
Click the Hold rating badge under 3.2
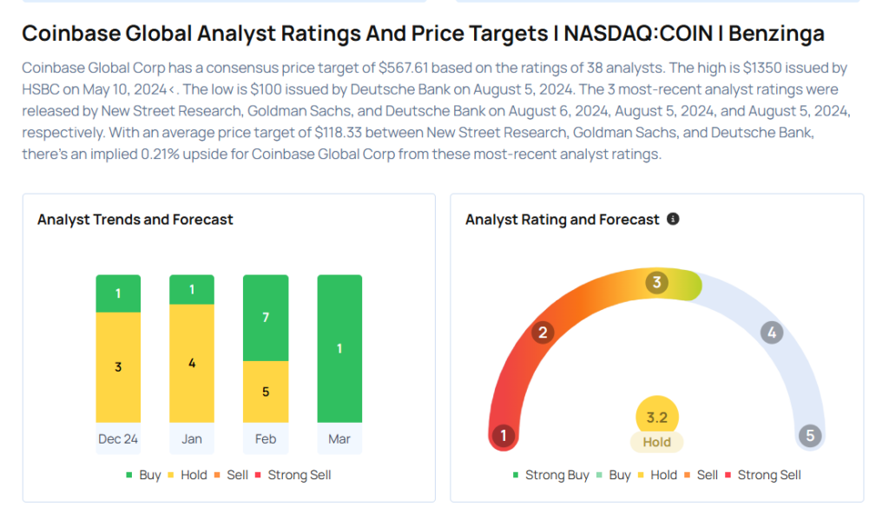pyautogui.click(x=656, y=442)
